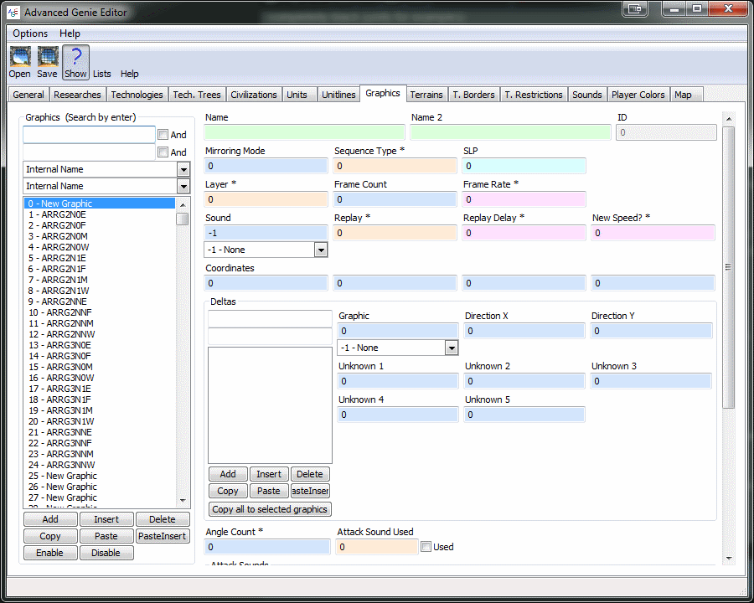Open the second Internal Name dropdown
This screenshot has width=754, height=603.
pyautogui.click(x=183, y=186)
